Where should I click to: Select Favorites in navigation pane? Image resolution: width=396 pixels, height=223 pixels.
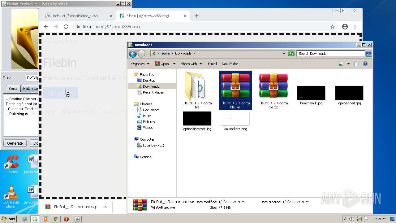147,75
